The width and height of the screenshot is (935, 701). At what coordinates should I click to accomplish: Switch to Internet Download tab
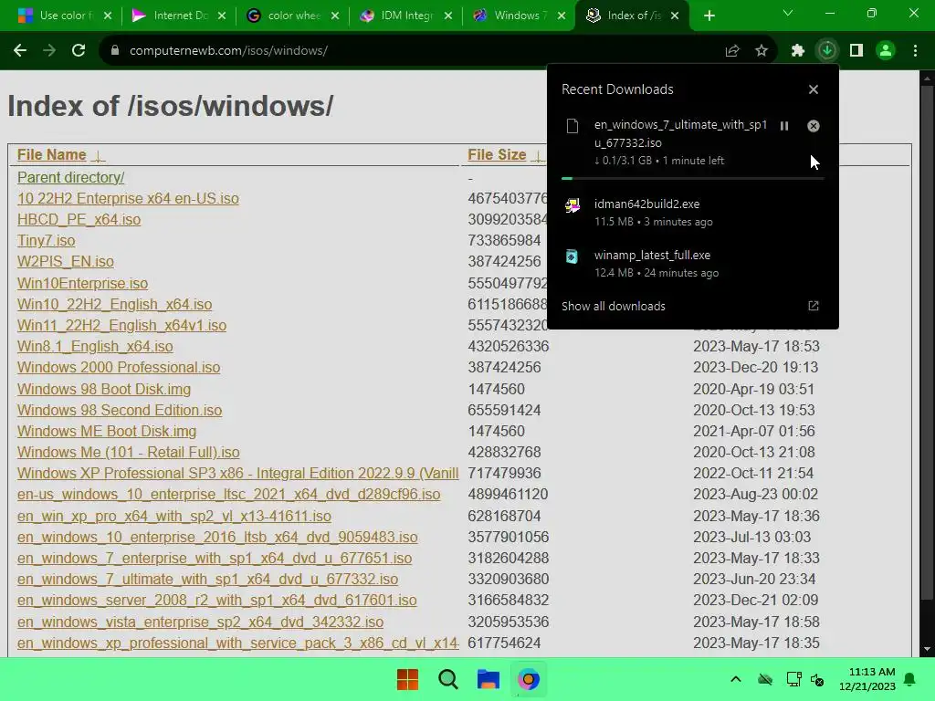tap(180, 16)
